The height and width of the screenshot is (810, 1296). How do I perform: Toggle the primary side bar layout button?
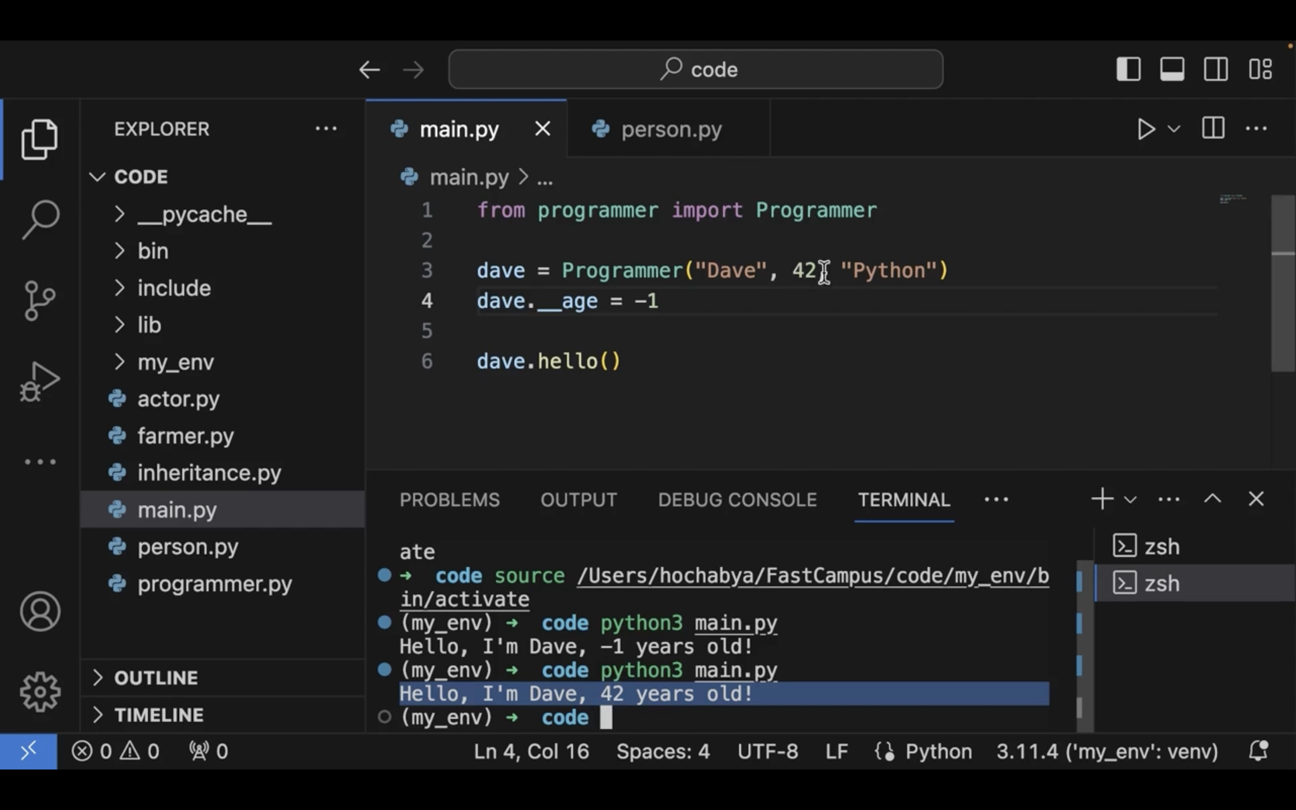point(1128,69)
